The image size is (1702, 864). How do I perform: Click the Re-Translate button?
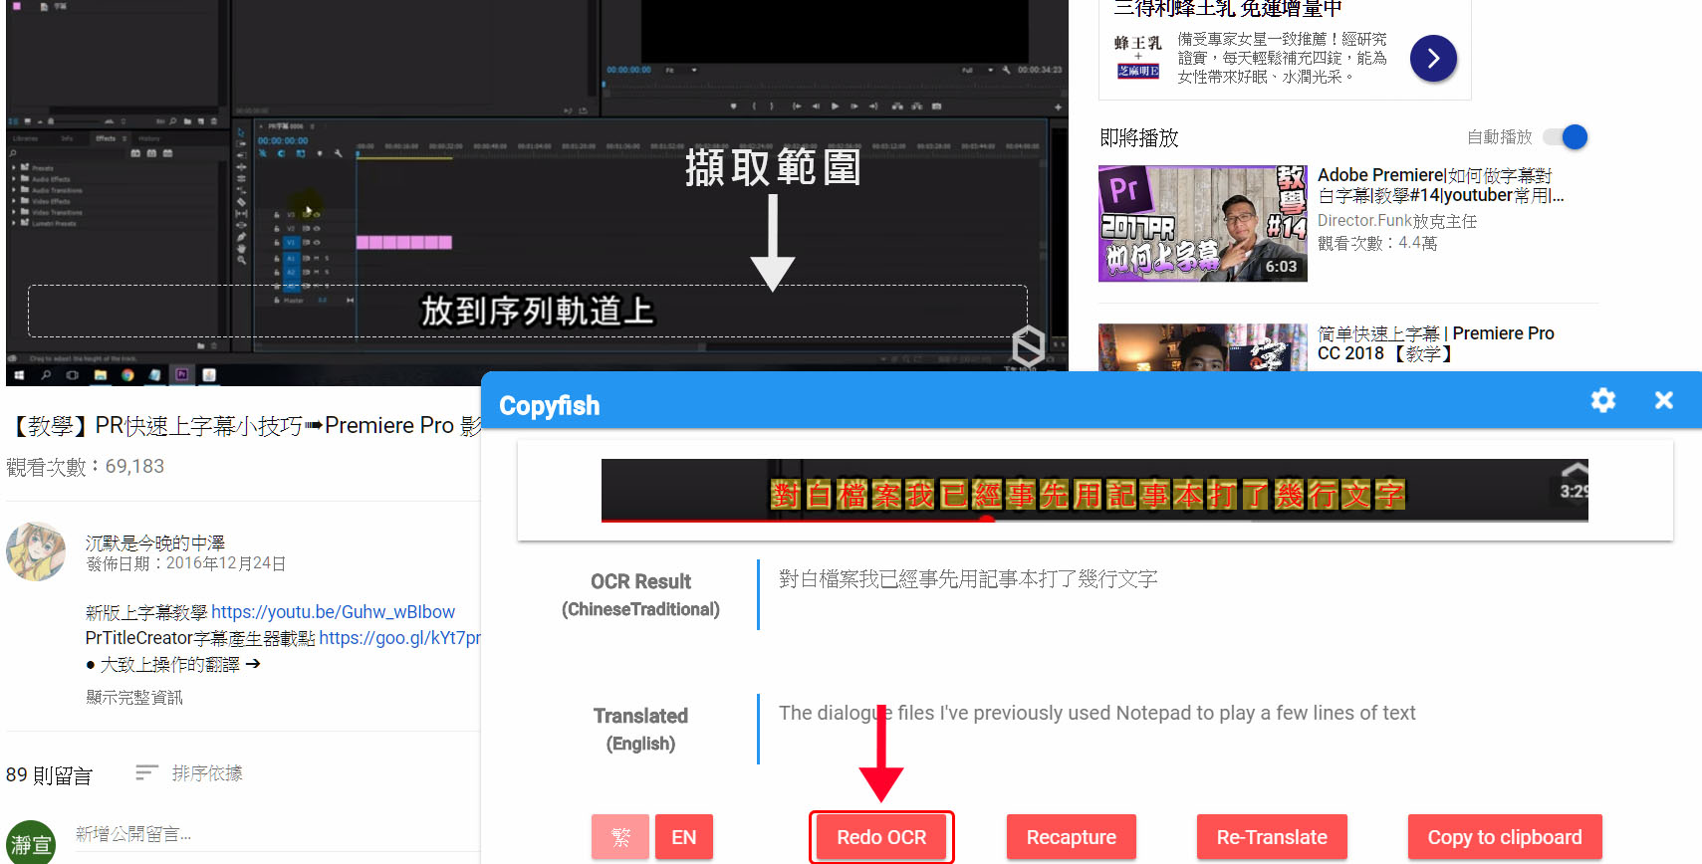pyautogui.click(x=1272, y=837)
